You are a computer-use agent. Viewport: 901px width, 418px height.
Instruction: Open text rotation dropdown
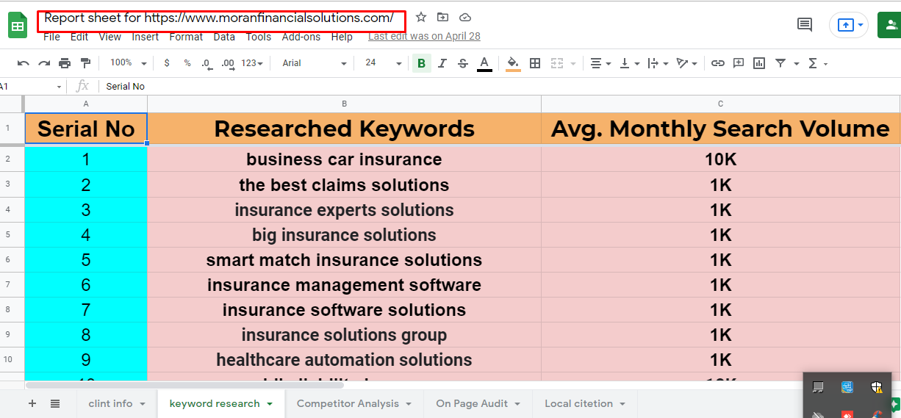point(686,63)
